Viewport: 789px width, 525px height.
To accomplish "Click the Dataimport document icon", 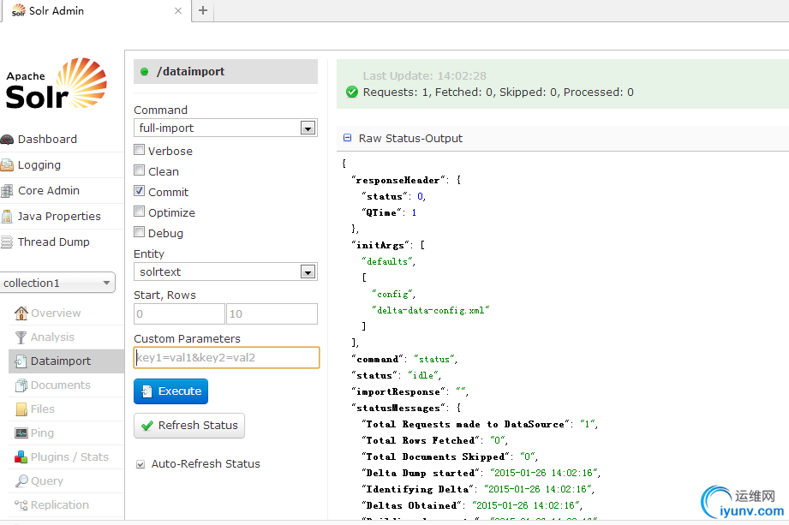I will tap(21, 361).
